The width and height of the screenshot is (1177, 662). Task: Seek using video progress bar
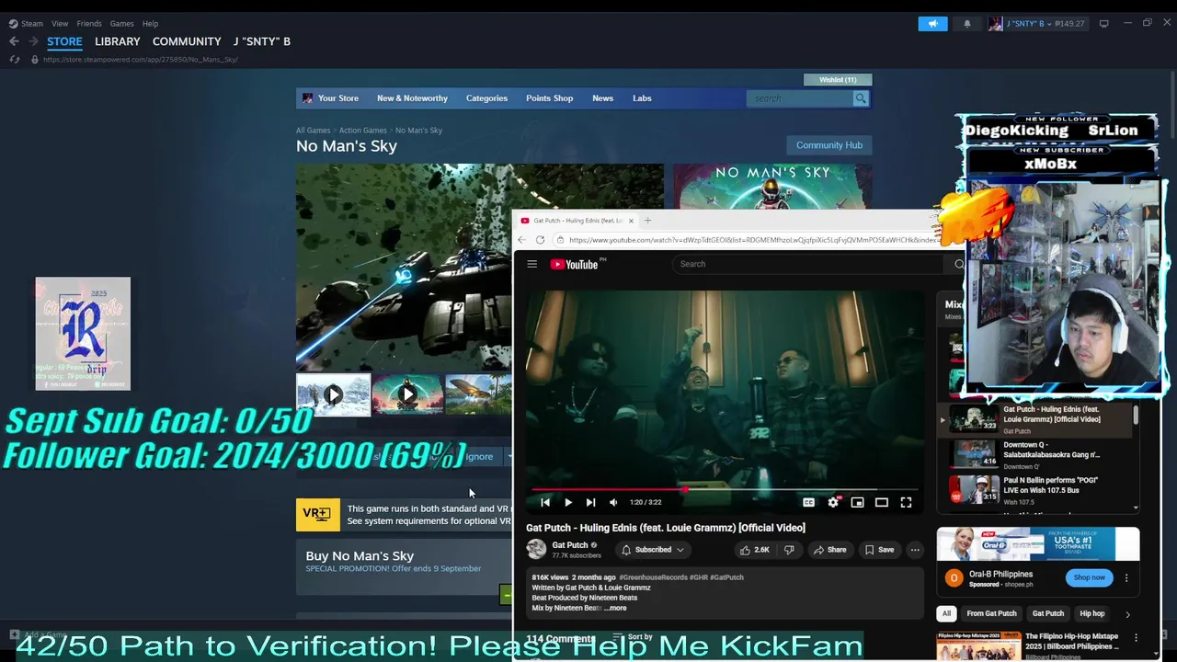tap(725, 490)
